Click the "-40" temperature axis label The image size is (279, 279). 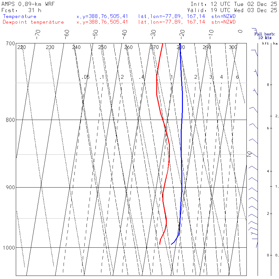click(x=125, y=34)
